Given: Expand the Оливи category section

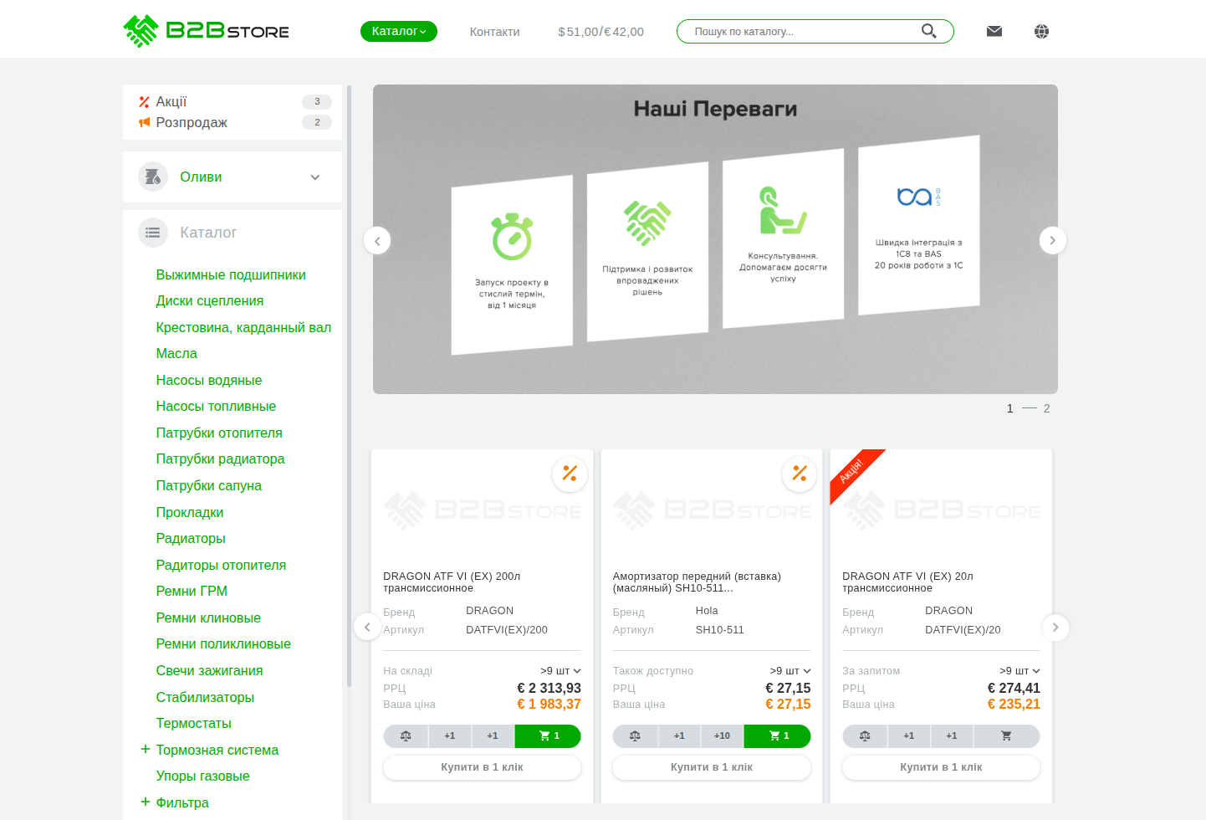Looking at the screenshot, I should pyautogui.click(x=314, y=177).
